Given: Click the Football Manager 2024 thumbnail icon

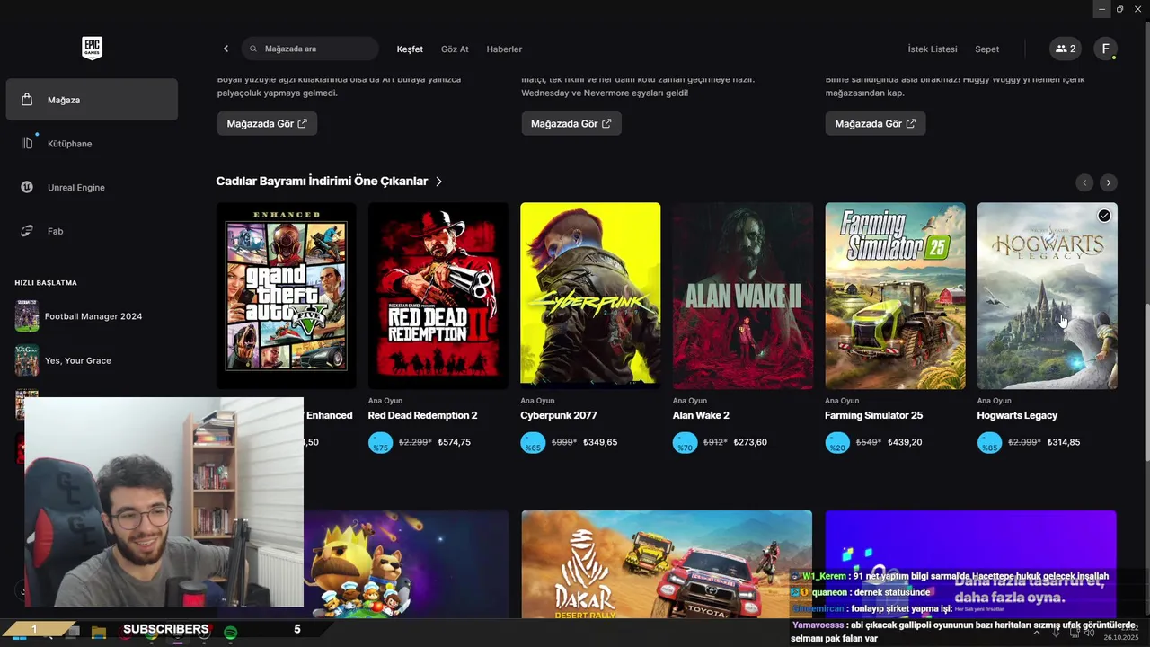Looking at the screenshot, I should 27,316.
